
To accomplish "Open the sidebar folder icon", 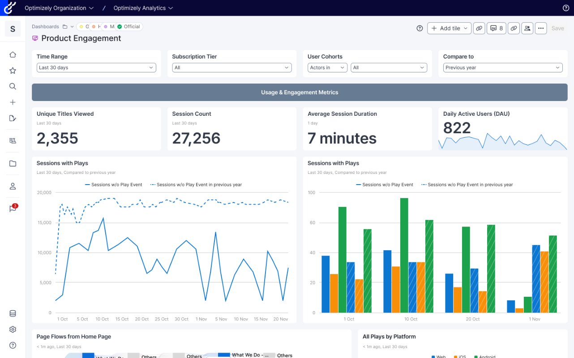I will point(13,164).
